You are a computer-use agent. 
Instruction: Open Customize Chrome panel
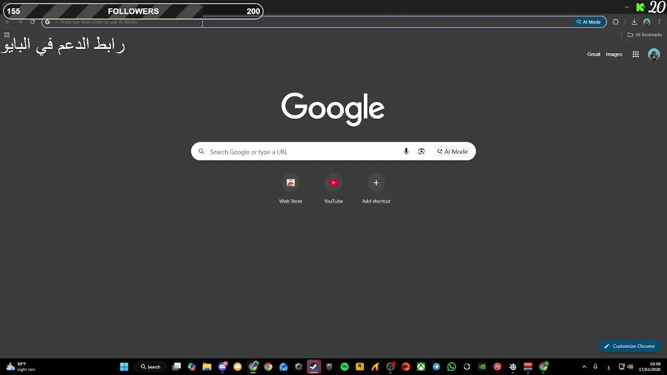click(629, 346)
